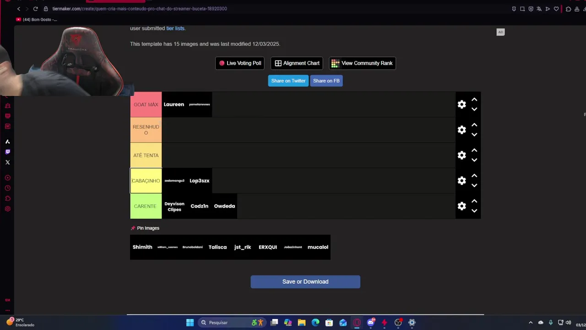The width and height of the screenshot is (586, 330).
Task: Open Microsoft Store from taskbar
Action: point(329,323)
